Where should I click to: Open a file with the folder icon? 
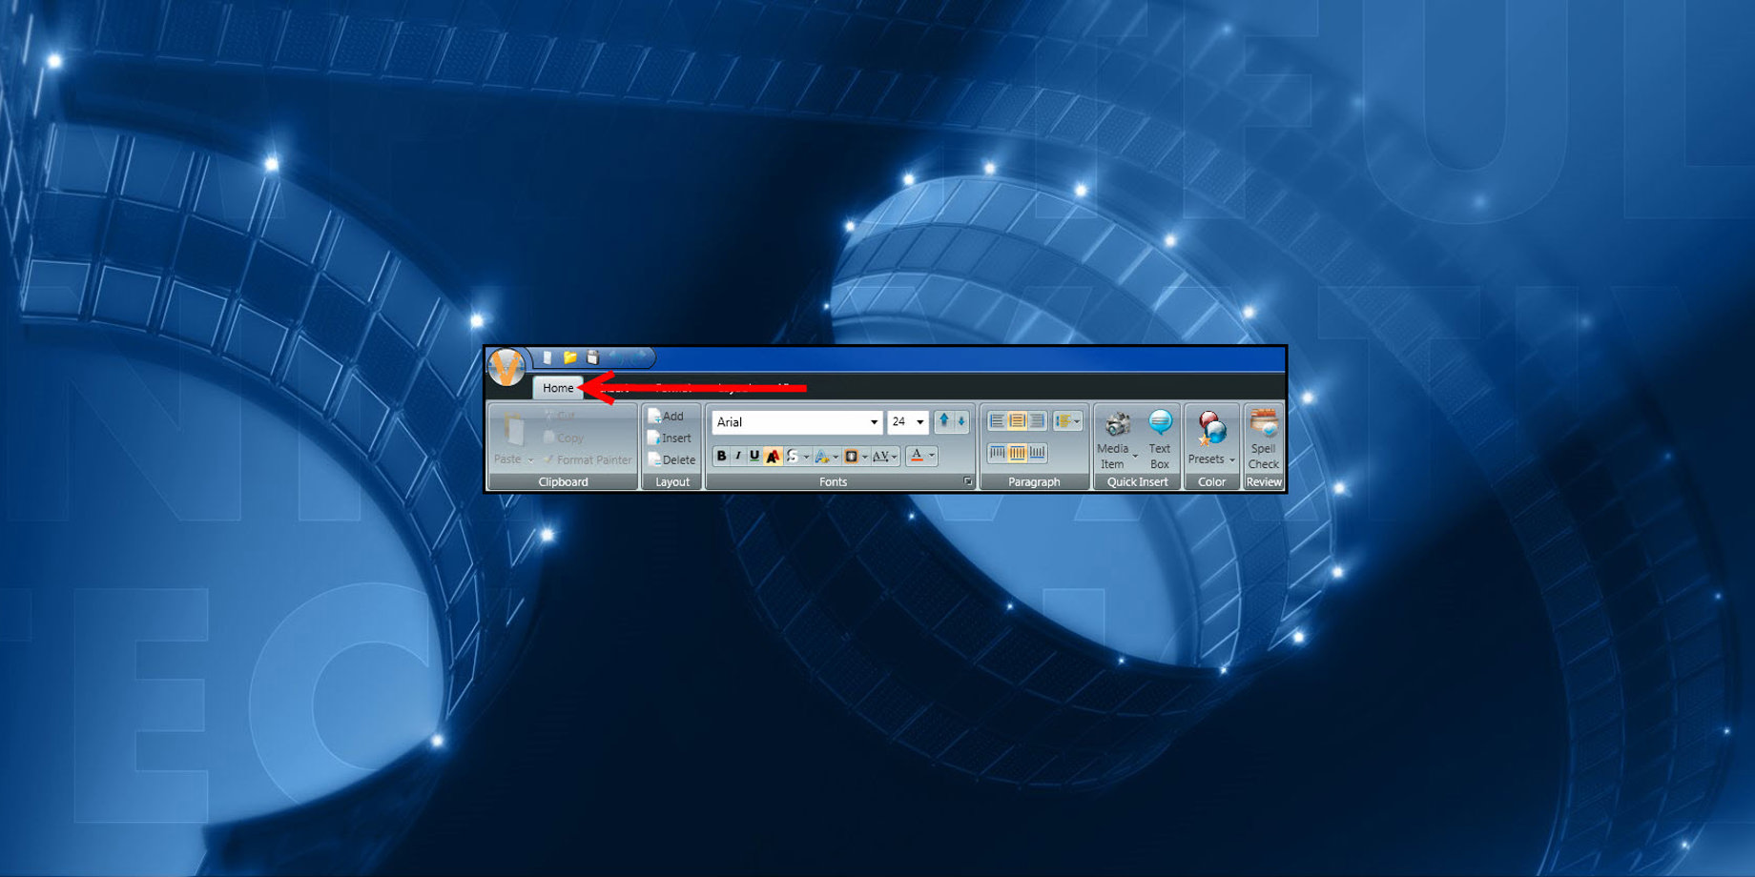[x=570, y=357]
